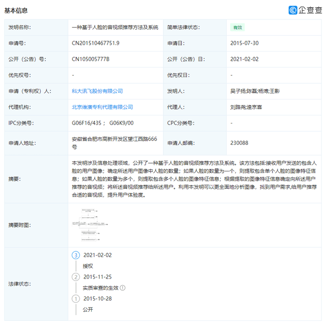Click the 代理机构 field label
Screen dimensions: 326x327
(19, 107)
